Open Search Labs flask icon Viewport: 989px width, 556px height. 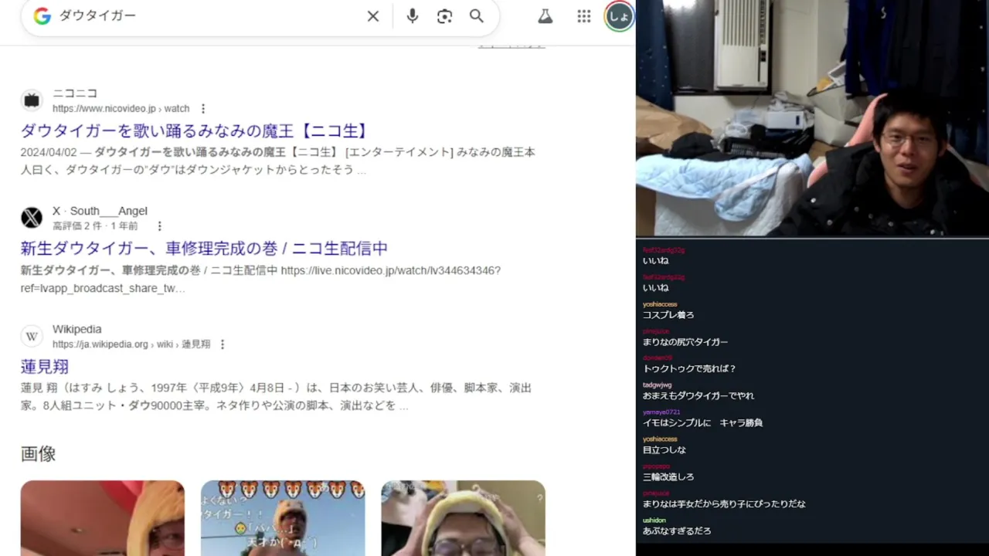(x=545, y=16)
